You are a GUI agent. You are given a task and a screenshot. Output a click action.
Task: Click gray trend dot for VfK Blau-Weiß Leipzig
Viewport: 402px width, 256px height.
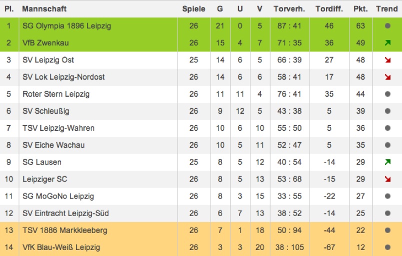(x=387, y=248)
